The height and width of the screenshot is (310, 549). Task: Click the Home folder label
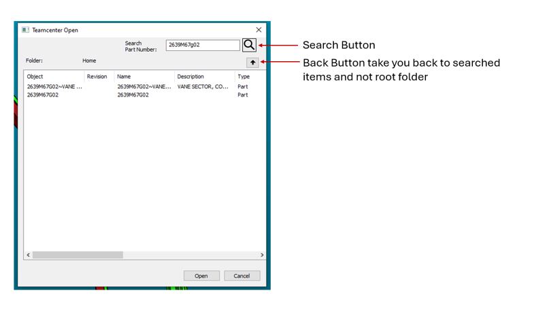(x=89, y=61)
